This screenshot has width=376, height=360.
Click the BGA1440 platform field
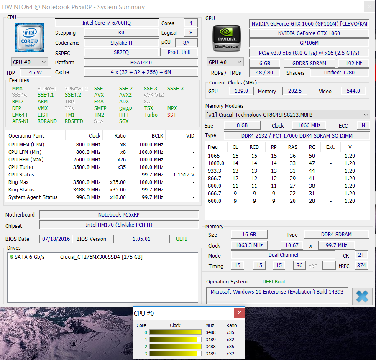[141, 63]
